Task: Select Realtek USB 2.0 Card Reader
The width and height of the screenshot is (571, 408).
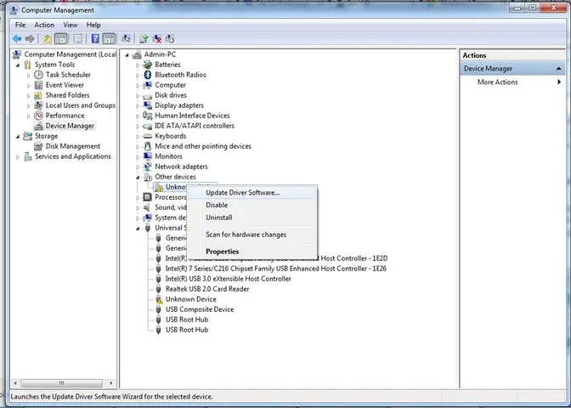Action: coord(207,289)
